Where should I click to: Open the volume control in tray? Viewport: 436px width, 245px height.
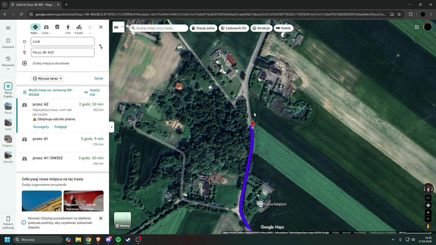[413, 240]
